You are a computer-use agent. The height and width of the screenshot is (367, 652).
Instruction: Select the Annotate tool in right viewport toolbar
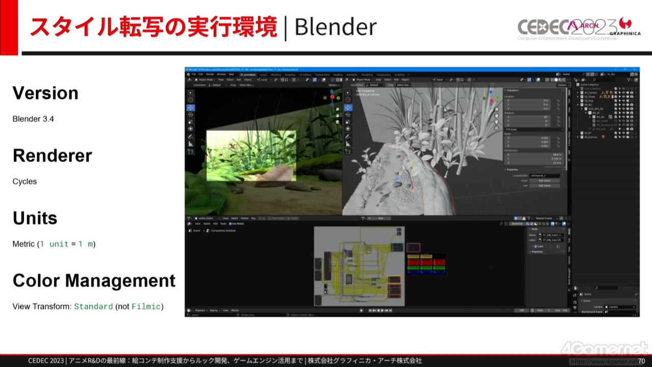click(348, 137)
